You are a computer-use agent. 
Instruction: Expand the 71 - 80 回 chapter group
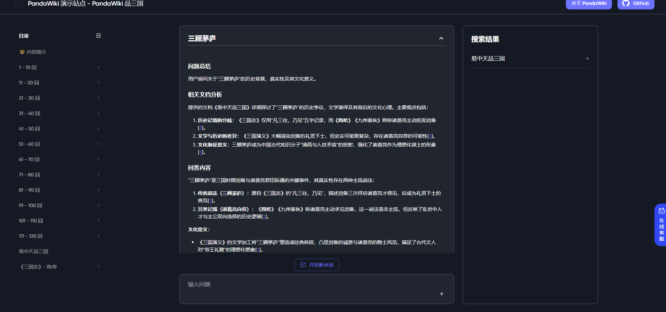point(98,175)
